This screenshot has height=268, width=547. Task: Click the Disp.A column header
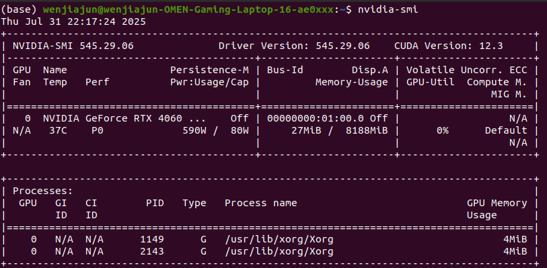pos(370,71)
